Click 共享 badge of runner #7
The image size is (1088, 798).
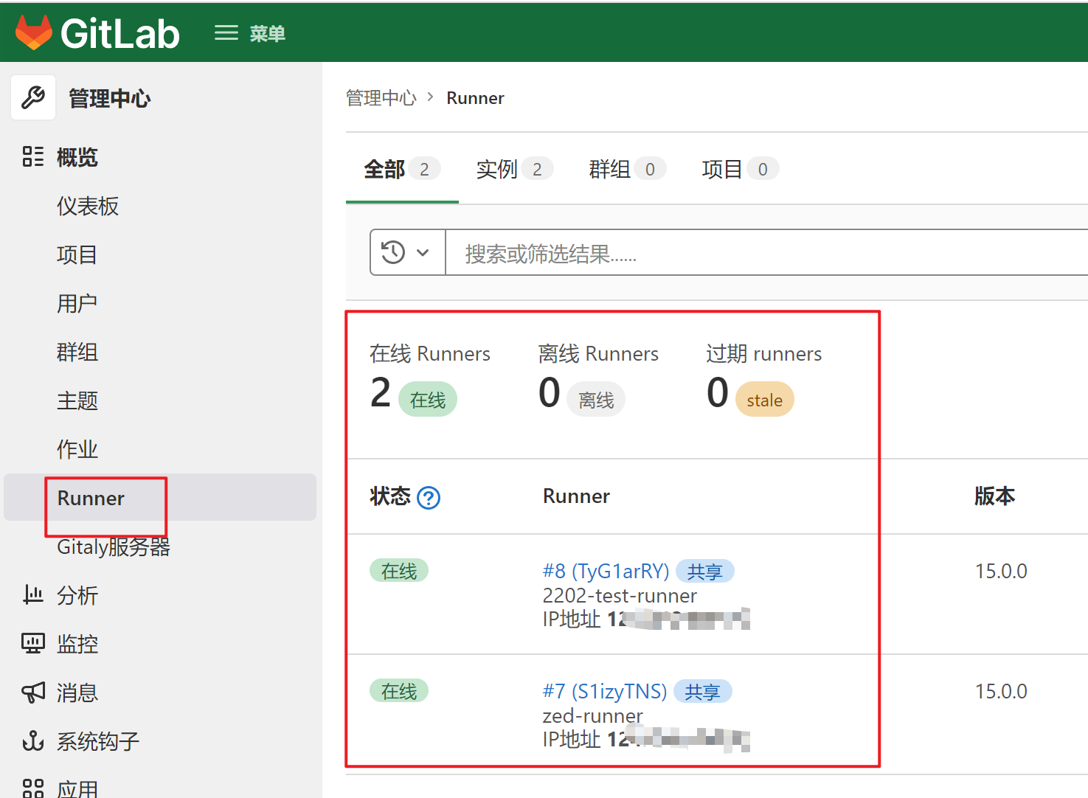(702, 692)
